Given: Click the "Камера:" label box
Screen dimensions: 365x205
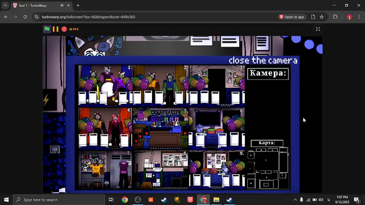Looking at the screenshot, I should pyautogui.click(x=268, y=74).
